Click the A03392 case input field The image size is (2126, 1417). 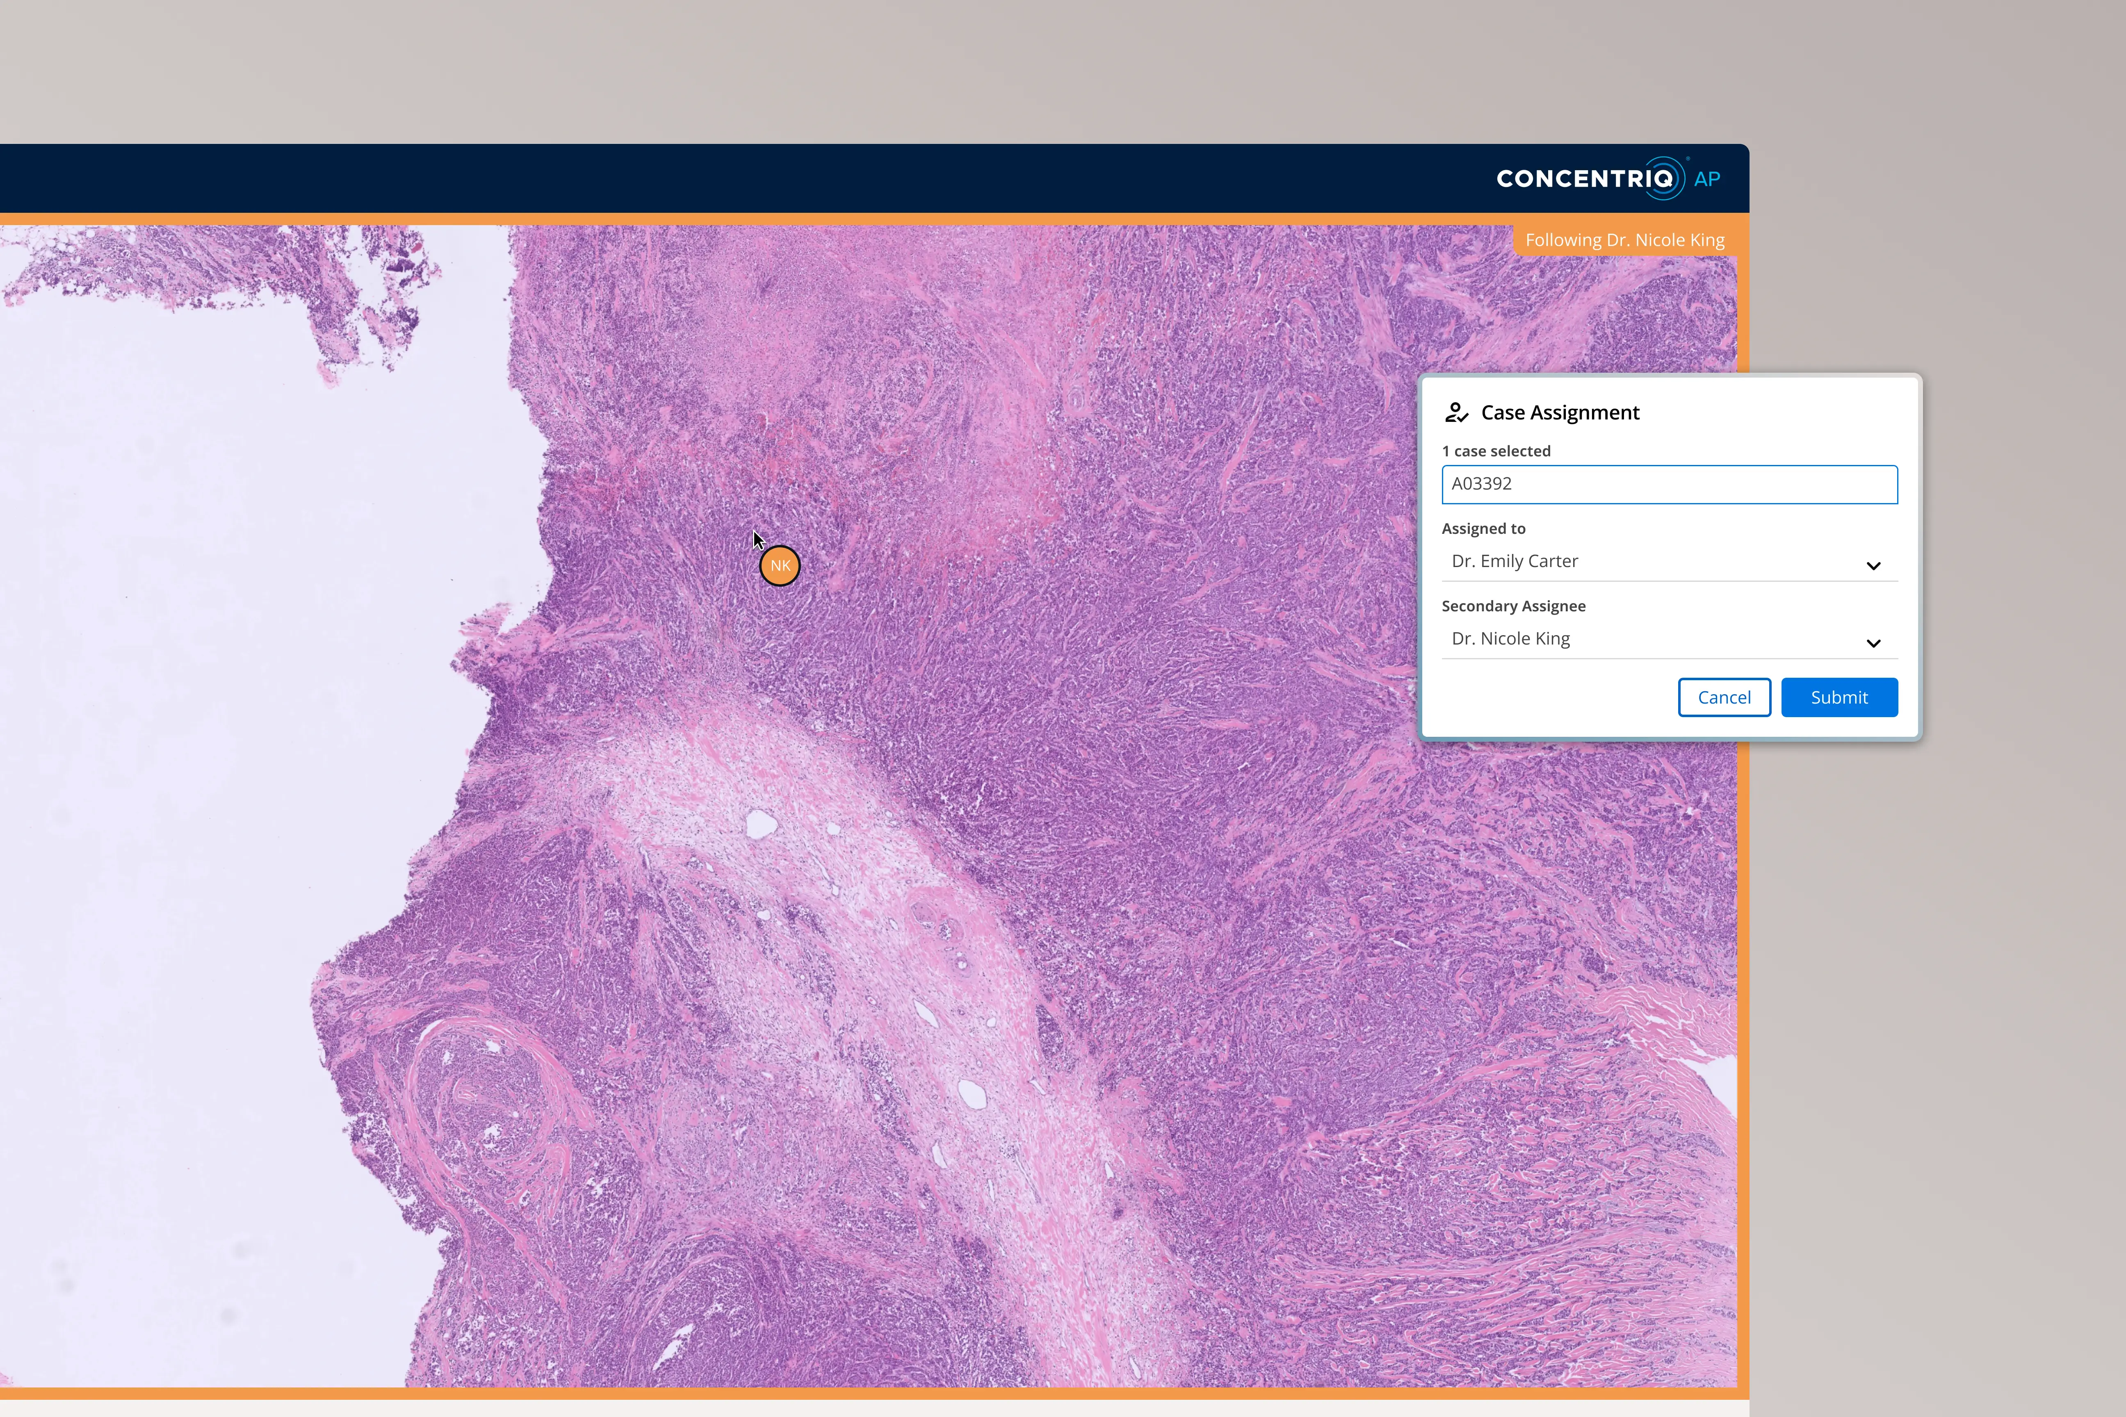click(1669, 484)
